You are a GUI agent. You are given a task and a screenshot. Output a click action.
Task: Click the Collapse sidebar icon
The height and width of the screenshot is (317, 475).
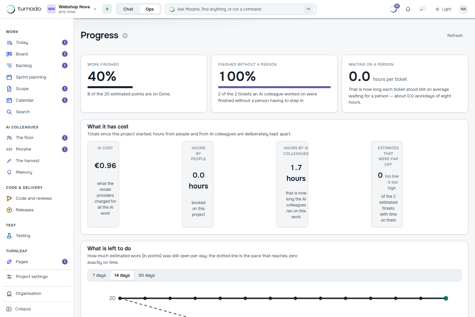pyautogui.click(x=9, y=309)
